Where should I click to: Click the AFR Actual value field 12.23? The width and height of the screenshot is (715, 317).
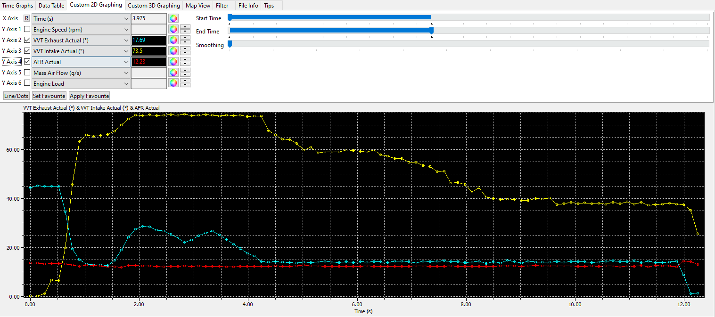click(148, 62)
